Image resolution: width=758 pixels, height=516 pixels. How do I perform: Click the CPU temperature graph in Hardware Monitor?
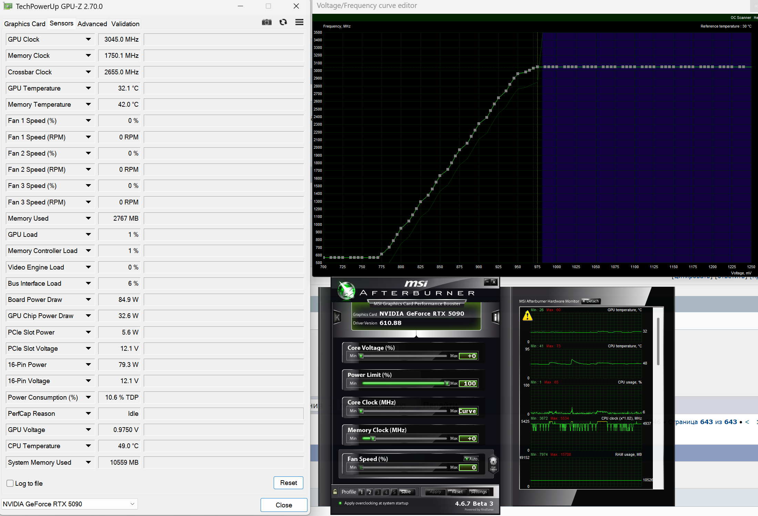coord(586,364)
